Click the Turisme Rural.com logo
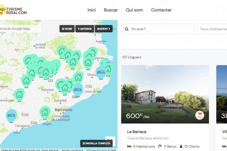Image resolution: width=227 pixels, height=151 pixels. tap(13, 11)
